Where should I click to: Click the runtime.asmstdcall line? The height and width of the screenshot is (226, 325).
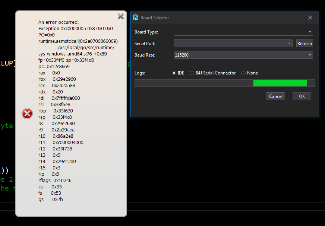click(x=78, y=41)
